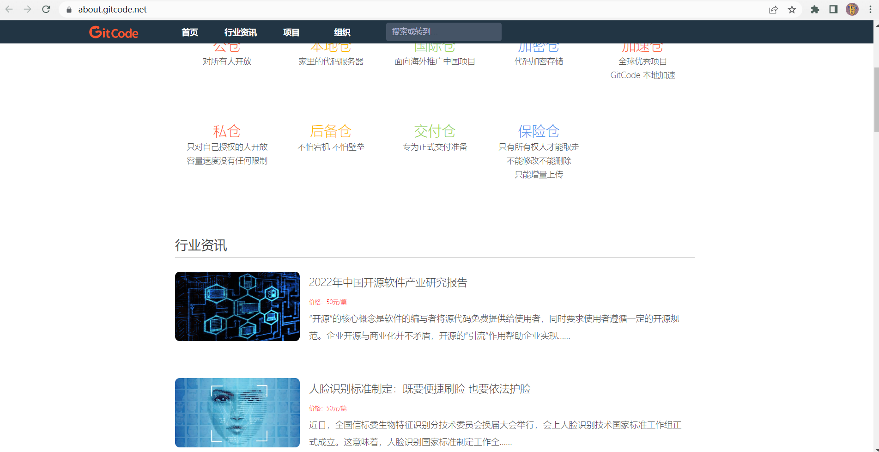879x452 pixels.
Task: Click text 容量速度没有任何限制
Action: (227, 161)
